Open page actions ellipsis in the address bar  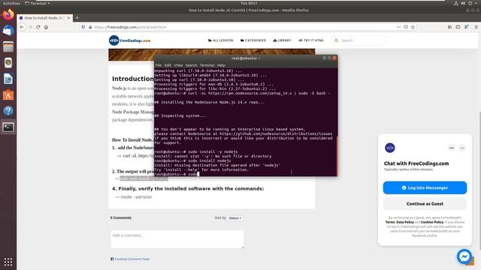[398, 27]
